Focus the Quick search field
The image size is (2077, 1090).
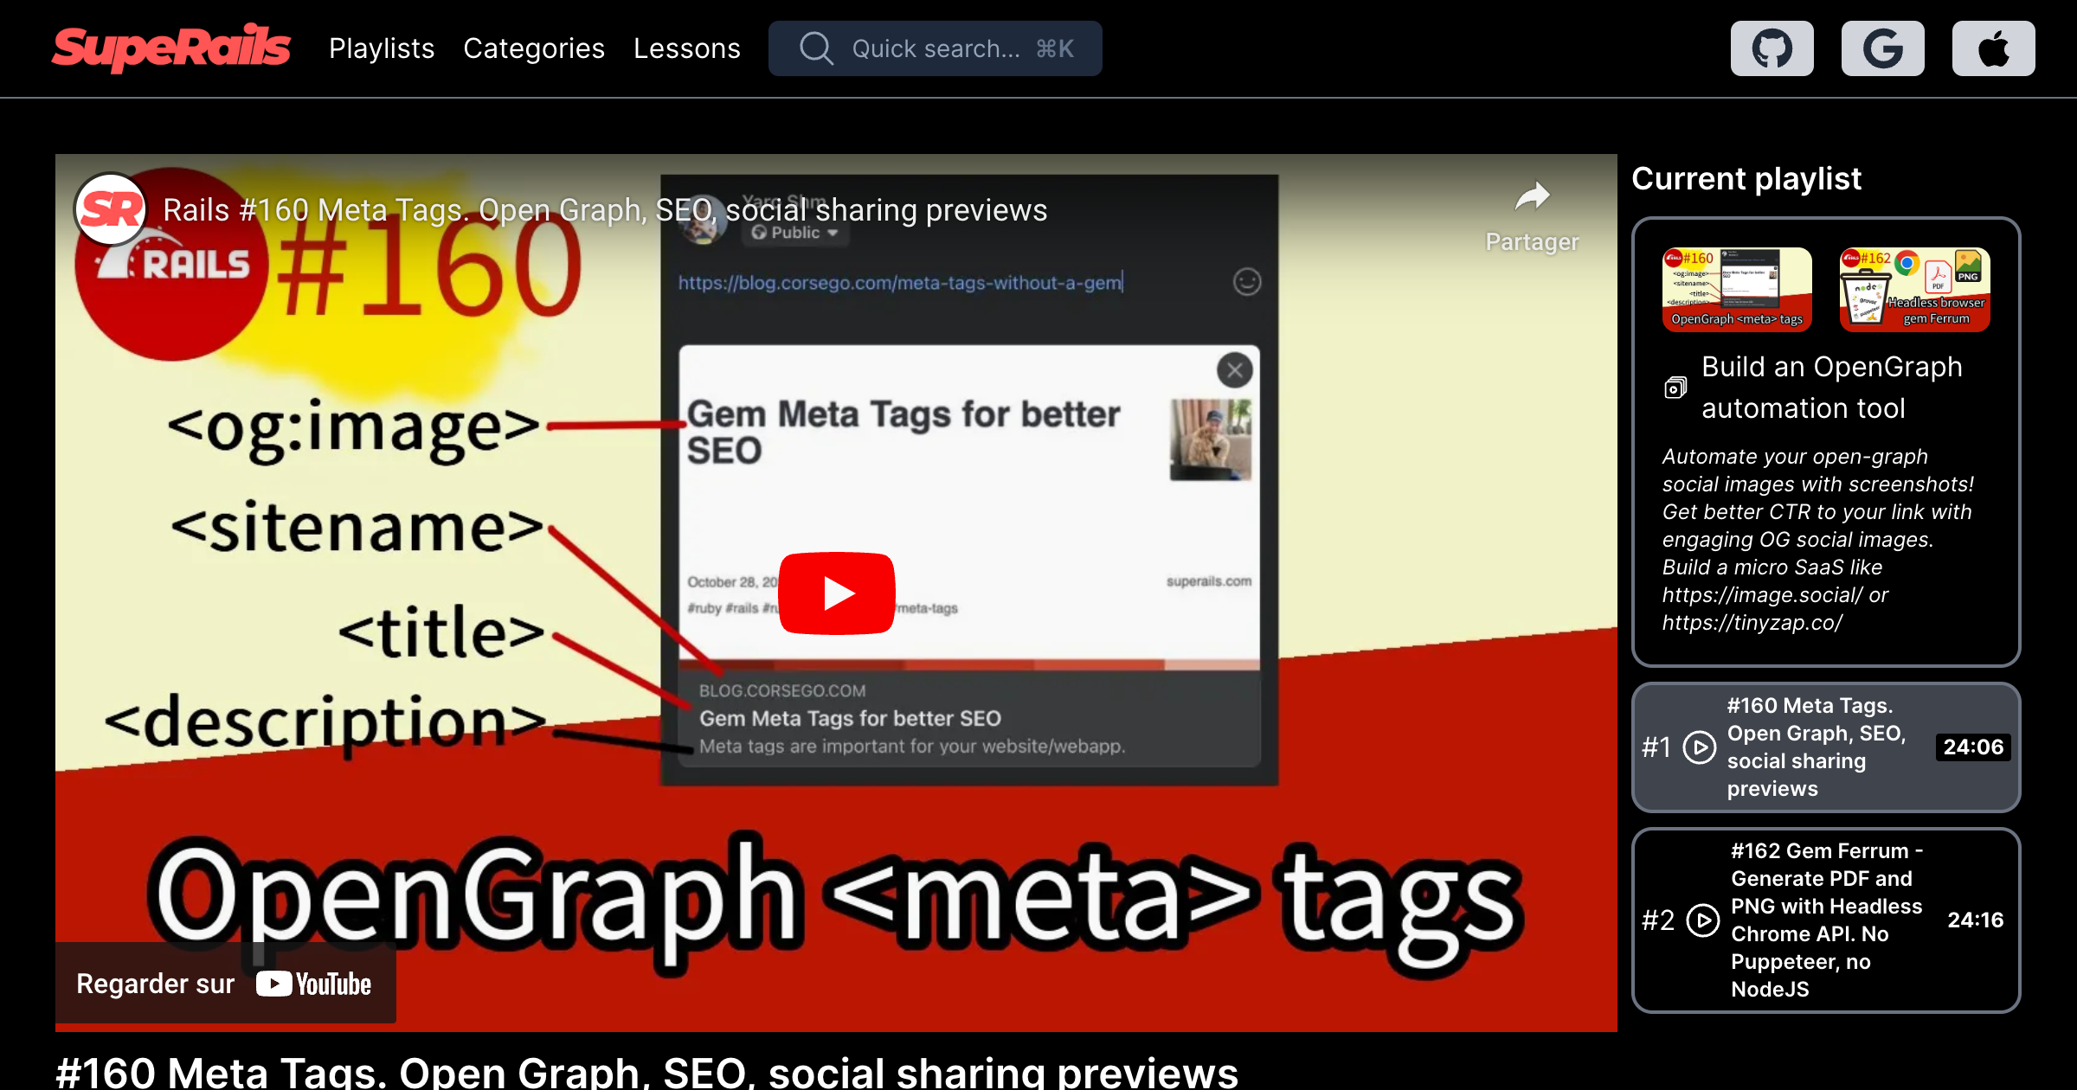pyautogui.click(x=936, y=48)
